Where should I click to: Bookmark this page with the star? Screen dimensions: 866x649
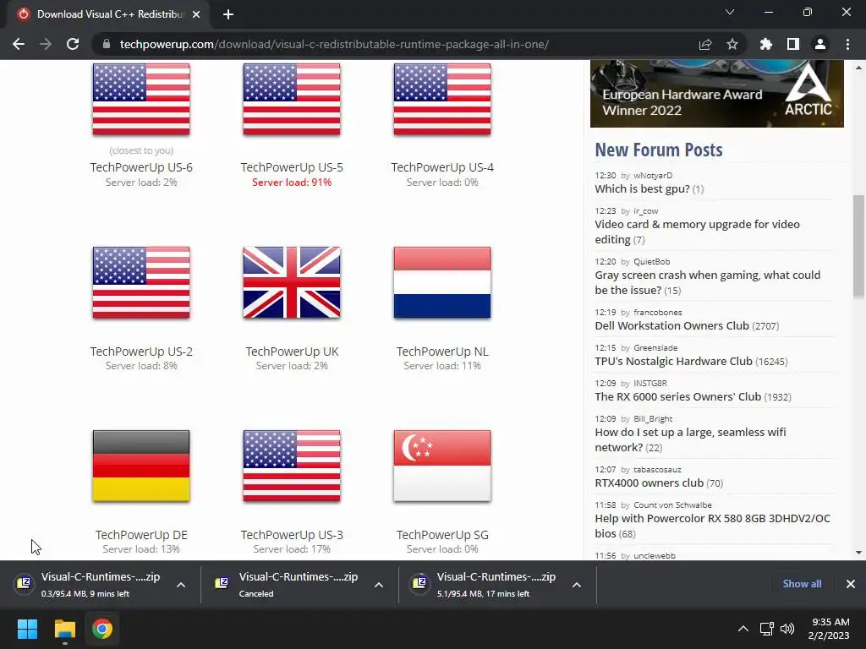click(732, 44)
